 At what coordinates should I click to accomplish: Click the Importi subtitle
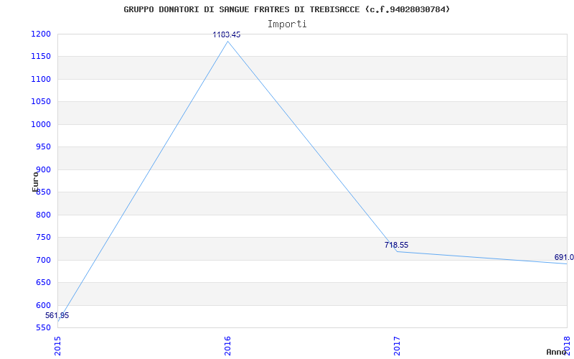tap(286, 24)
